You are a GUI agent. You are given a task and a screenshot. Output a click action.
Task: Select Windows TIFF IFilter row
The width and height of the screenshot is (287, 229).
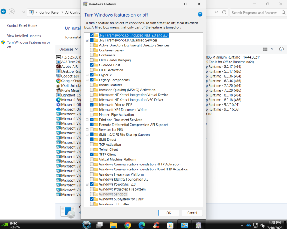tap(114, 204)
